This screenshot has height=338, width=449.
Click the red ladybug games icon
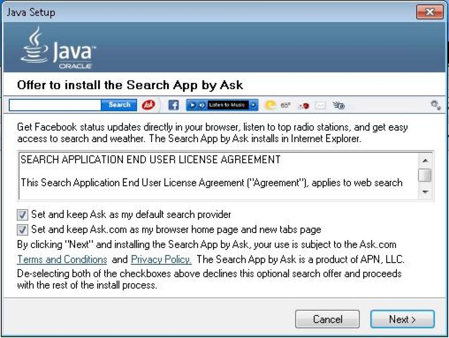click(304, 106)
